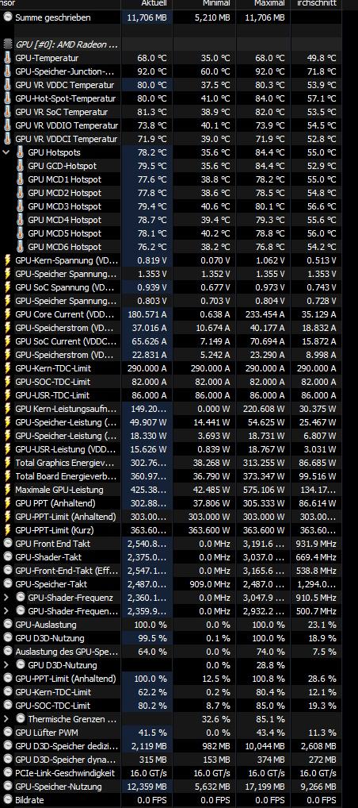Click the thermometer icon next to GPU-Hot-Spot-Temperatur
Viewport: 358px width, 808px height.
coord(8,98)
